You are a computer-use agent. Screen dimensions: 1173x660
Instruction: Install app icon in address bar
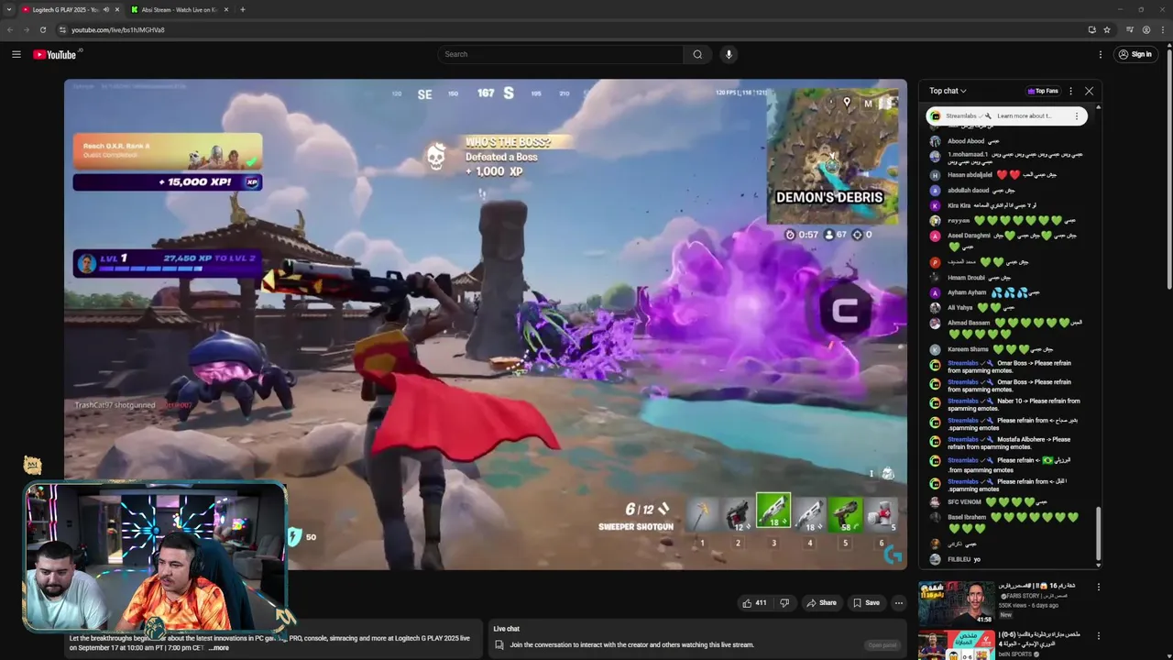pyautogui.click(x=1091, y=29)
